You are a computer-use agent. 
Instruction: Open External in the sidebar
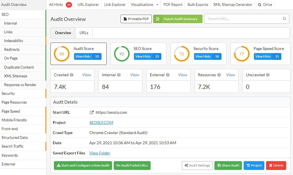23,164
